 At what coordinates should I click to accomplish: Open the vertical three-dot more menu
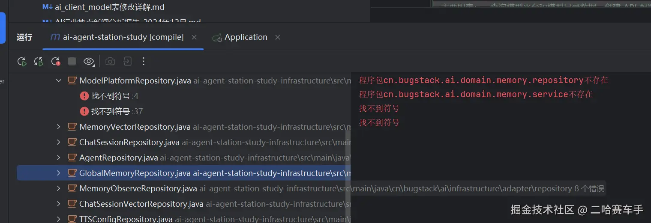click(144, 62)
